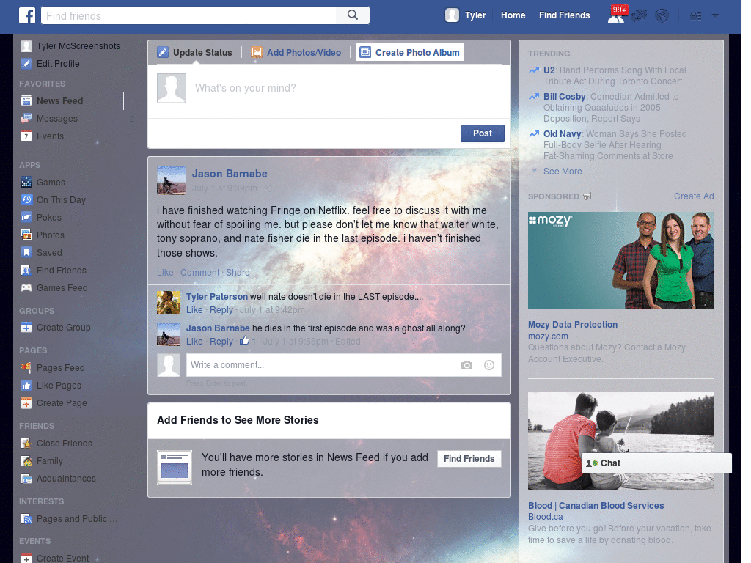Like Jason Barnabe's Fringe post
The width and height of the screenshot is (751, 563).
click(x=165, y=273)
